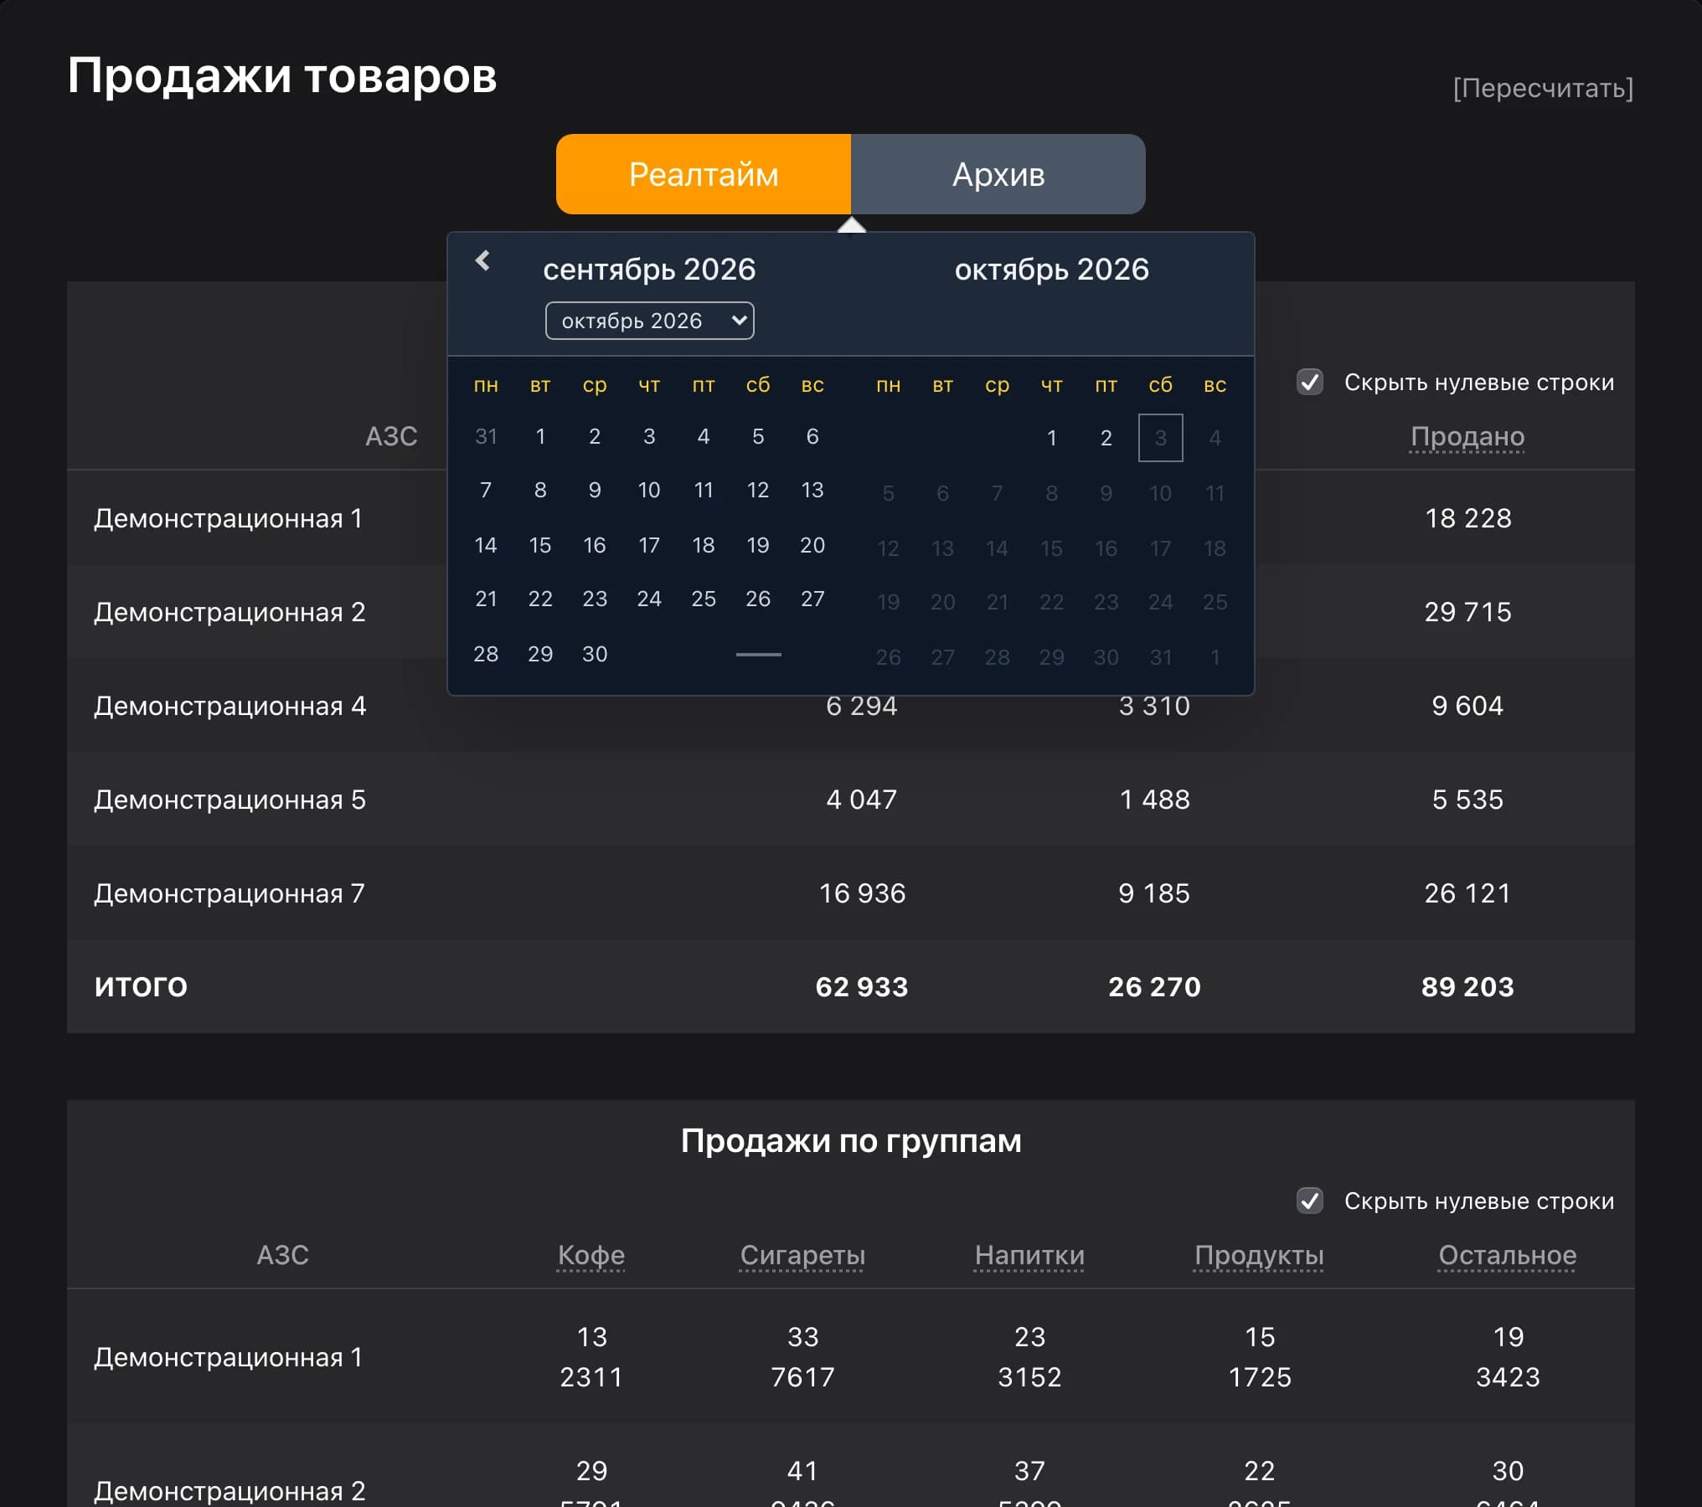The height and width of the screenshot is (1507, 1702).
Task: Select September 28 in calendar
Action: click(x=486, y=654)
